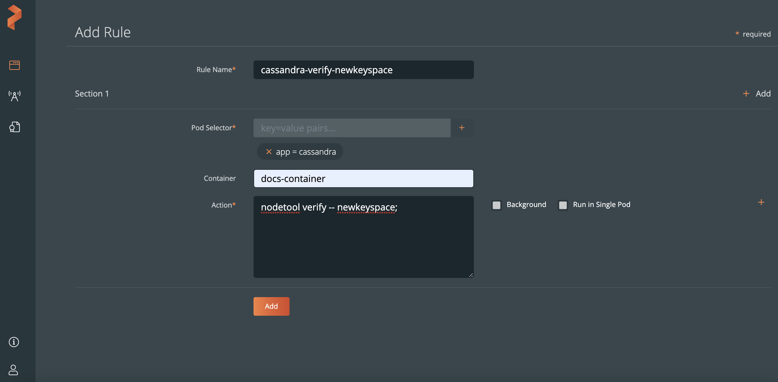The height and width of the screenshot is (382, 778).
Task: Open the user profile icon
Action: (x=13, y=369)
